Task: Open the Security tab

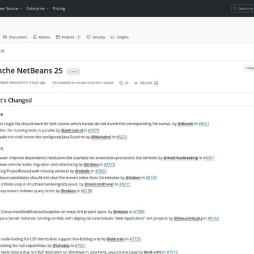Action: (96, 37)
